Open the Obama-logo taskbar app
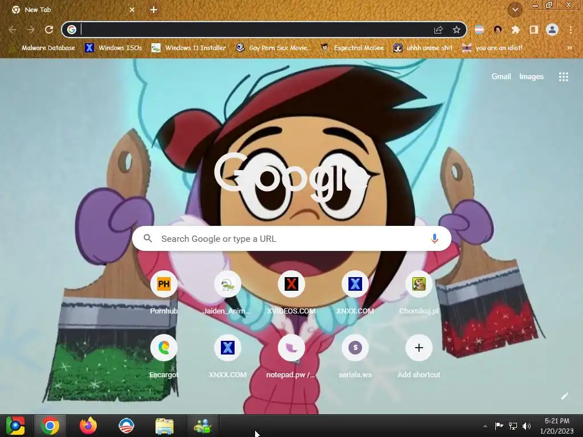Screen dimensions: 583x437 click(x=126, y=426)
